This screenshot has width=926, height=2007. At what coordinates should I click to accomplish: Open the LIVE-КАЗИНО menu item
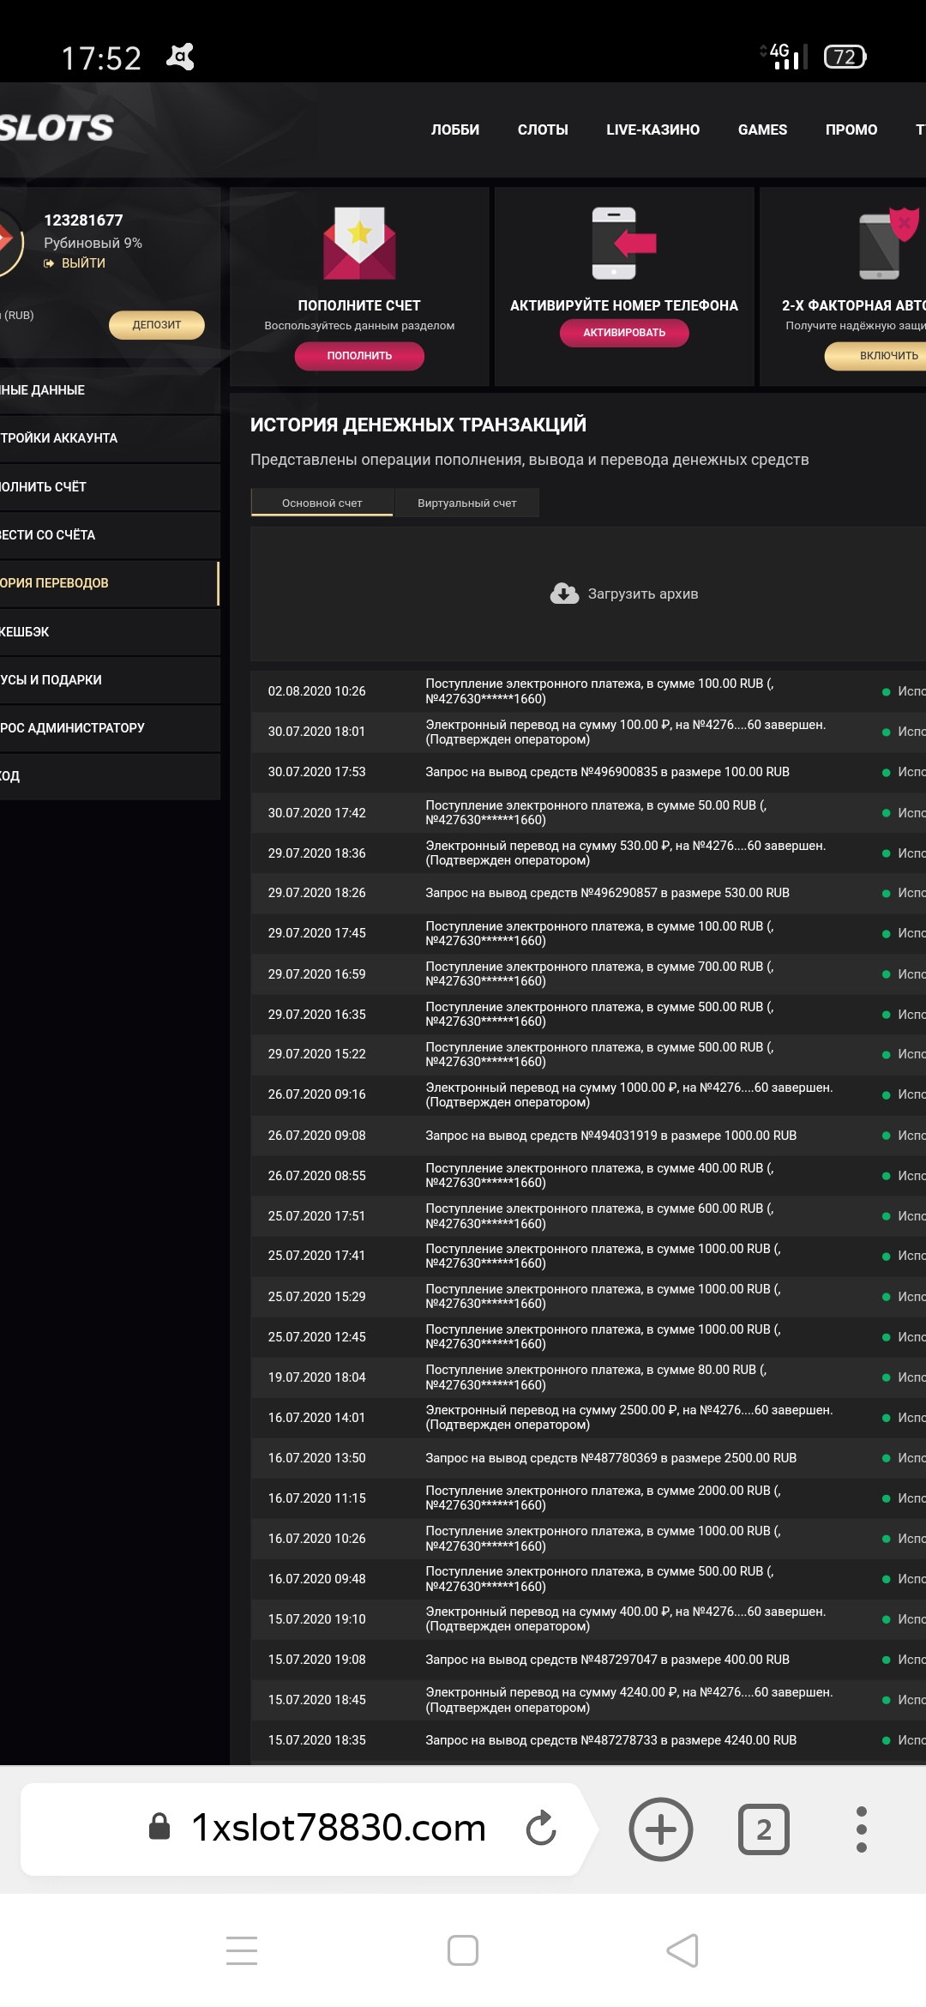tap(652, 130)
